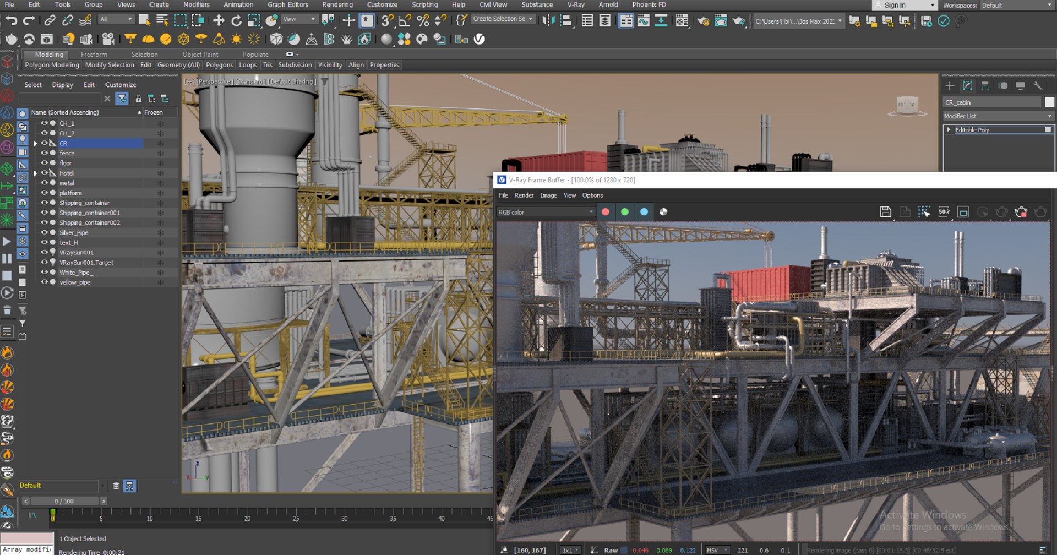
Task: Toggle visibility of Silver_Pipe object
Action: point(45,232)
